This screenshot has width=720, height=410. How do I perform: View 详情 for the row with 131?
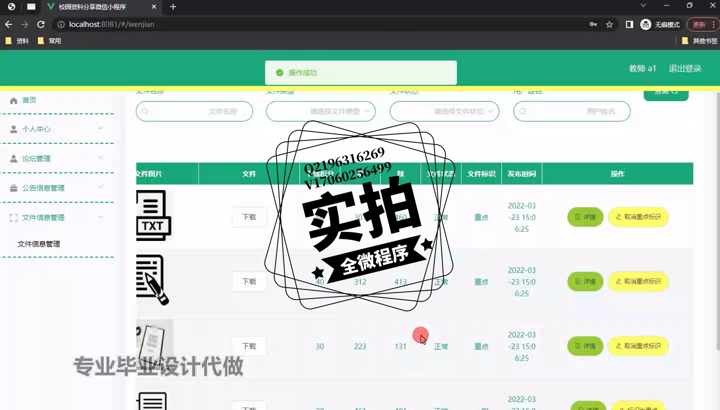[585, 346]
